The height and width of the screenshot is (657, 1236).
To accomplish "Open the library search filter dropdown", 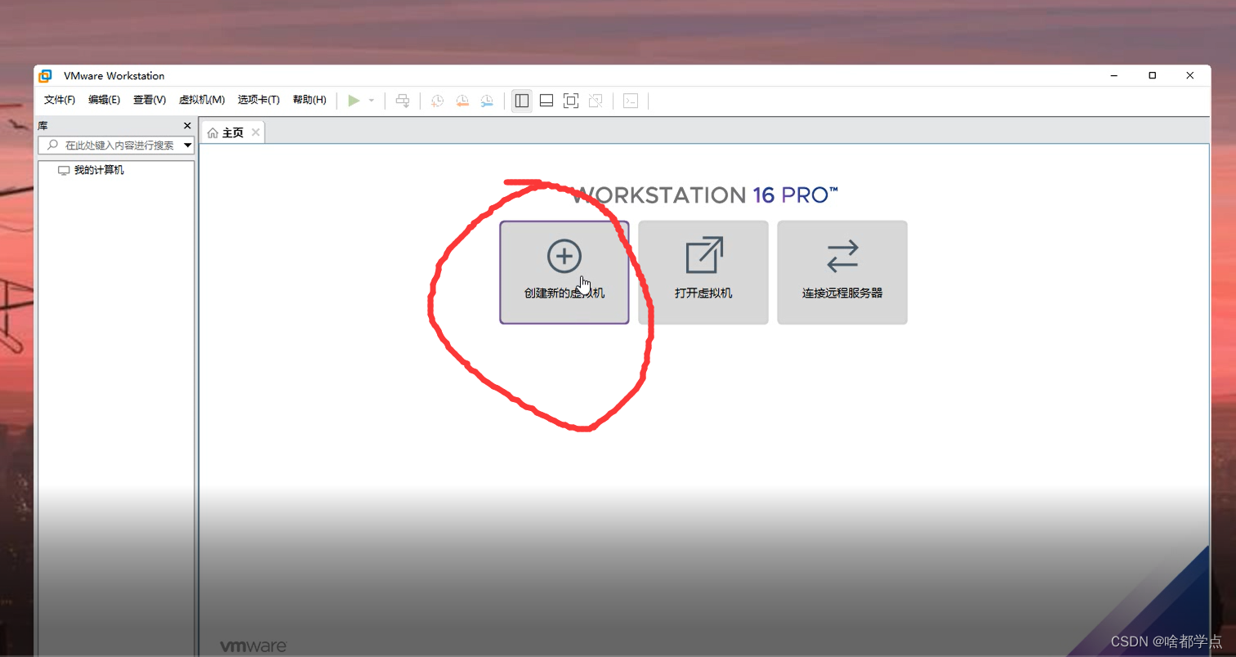I will pyautogui.click(x=188, y=145).
